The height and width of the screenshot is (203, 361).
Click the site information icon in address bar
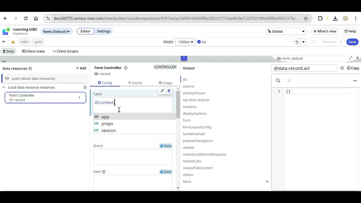point(48,18)
